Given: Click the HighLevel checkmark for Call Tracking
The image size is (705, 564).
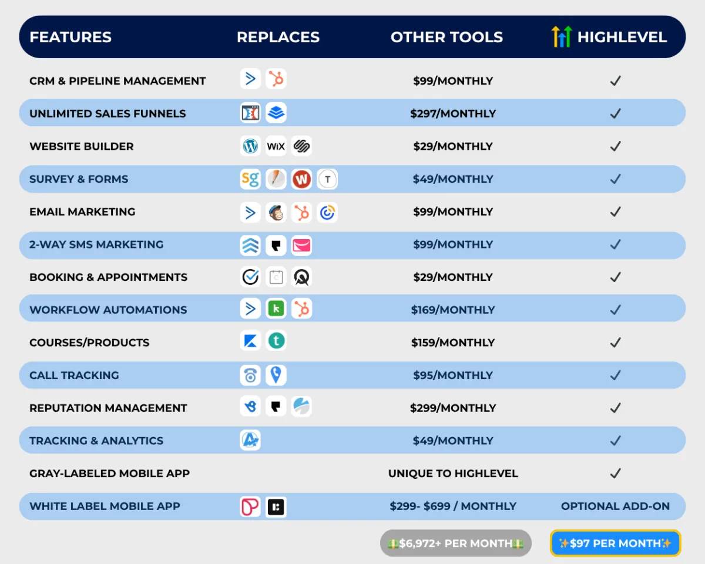Looking at the screenshot, I should pyautogui.click(x=615, y=375).
